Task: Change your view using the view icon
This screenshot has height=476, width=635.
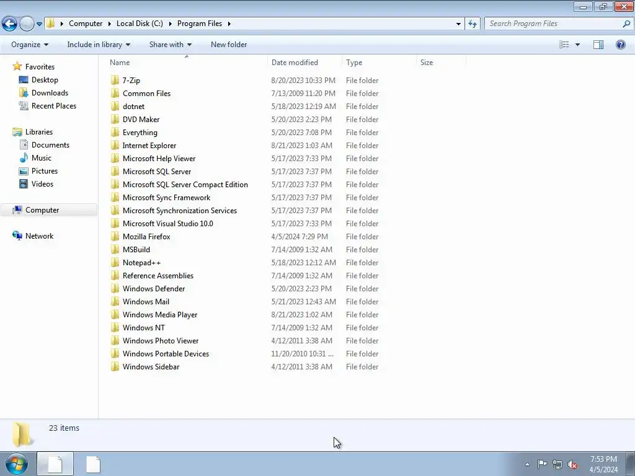Action: 564,45
